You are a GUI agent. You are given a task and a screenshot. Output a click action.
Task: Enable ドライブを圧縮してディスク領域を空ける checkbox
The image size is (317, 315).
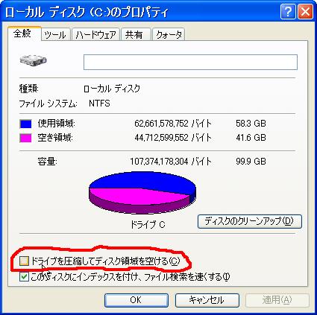click(24, 261)
